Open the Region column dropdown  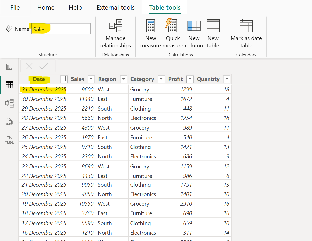(124, 79)
